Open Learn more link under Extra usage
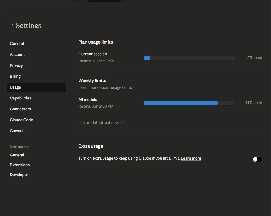This screenshot has width=271, height=216. pos(191,158)
